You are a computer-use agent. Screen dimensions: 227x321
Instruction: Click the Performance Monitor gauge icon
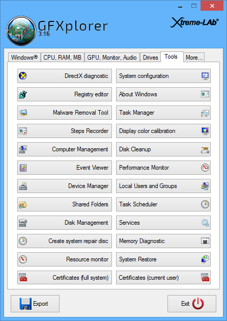(205, 168)
